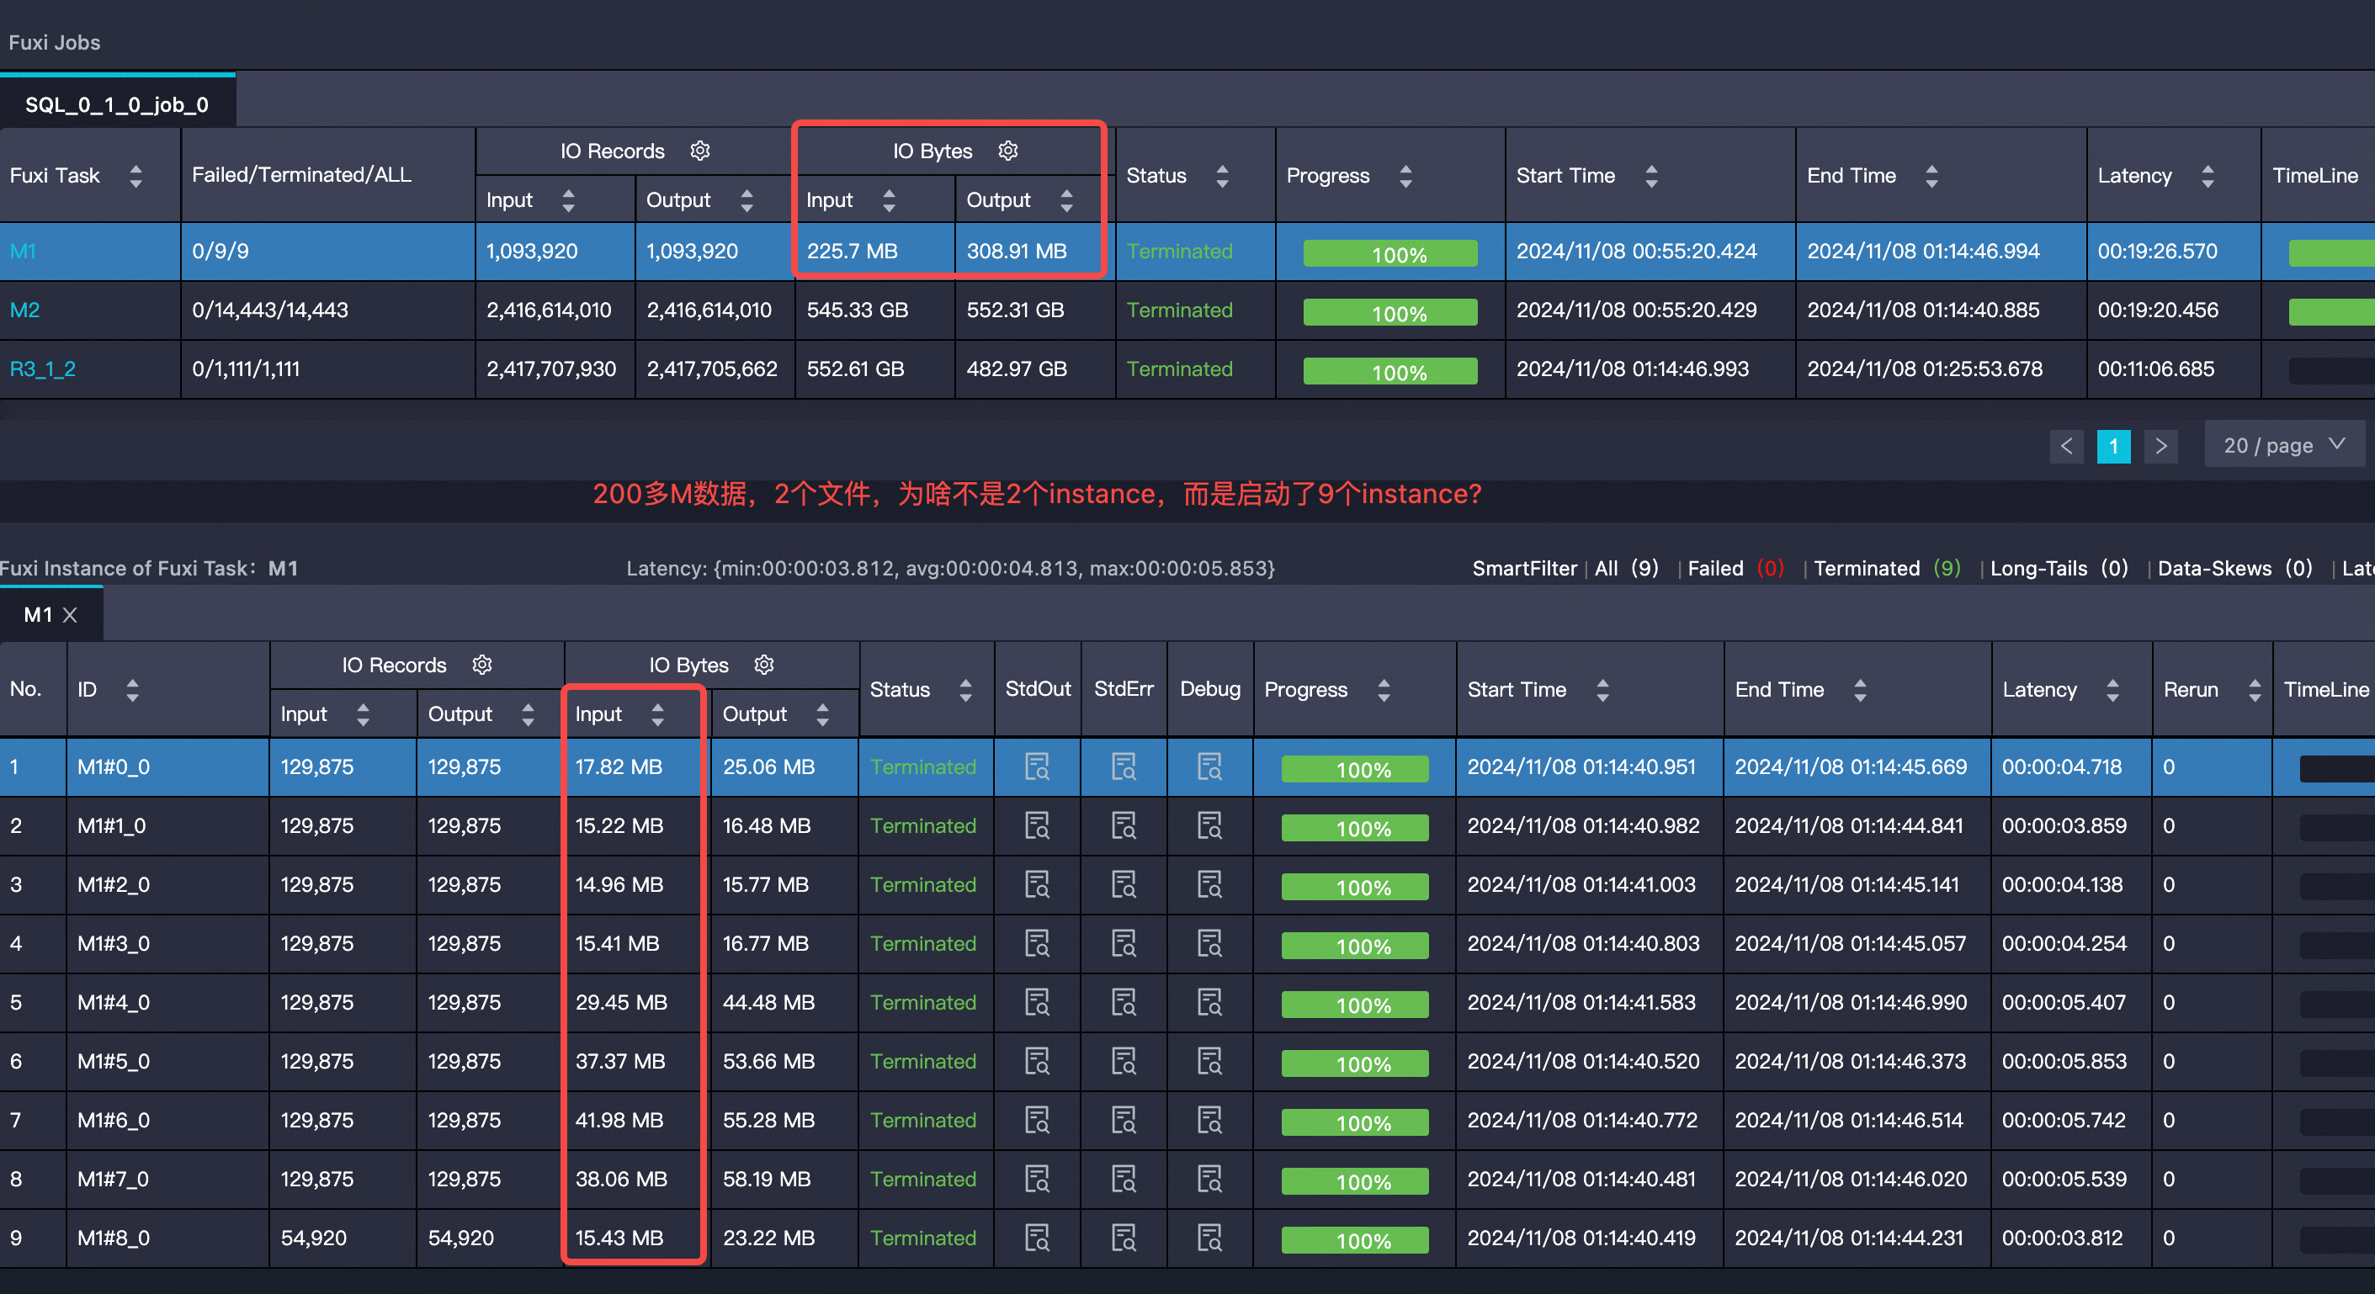Sort jobs by IO Records Input

click(x=568, y=200)
